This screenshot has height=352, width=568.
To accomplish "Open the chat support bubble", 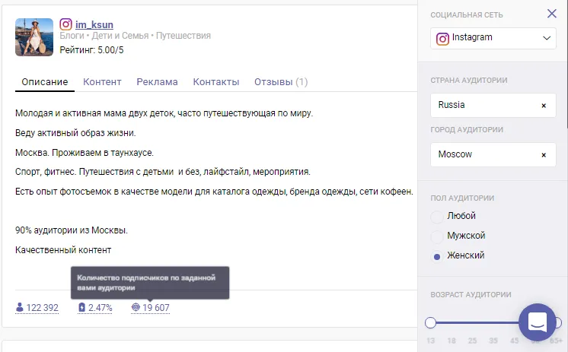I will click(x=538, y=322).
